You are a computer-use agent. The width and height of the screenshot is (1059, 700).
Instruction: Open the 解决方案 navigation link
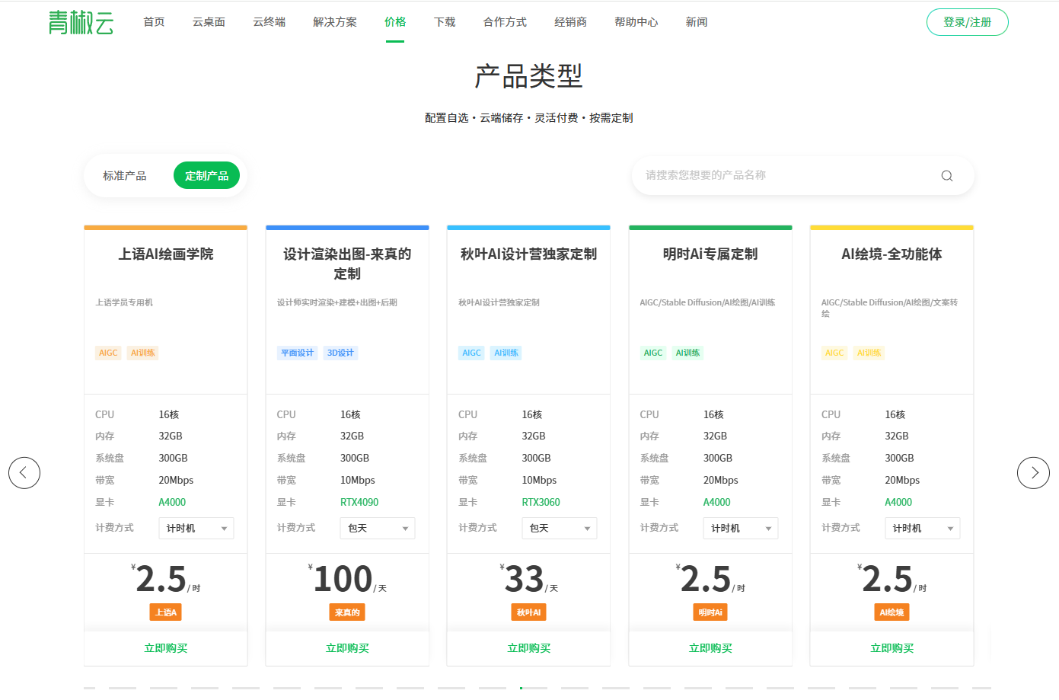pos(333,22)
